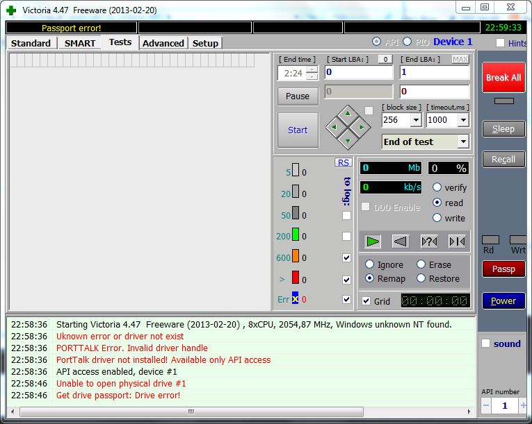Choose the random seek scan icon
532x424 pixels.
point(429,241)
